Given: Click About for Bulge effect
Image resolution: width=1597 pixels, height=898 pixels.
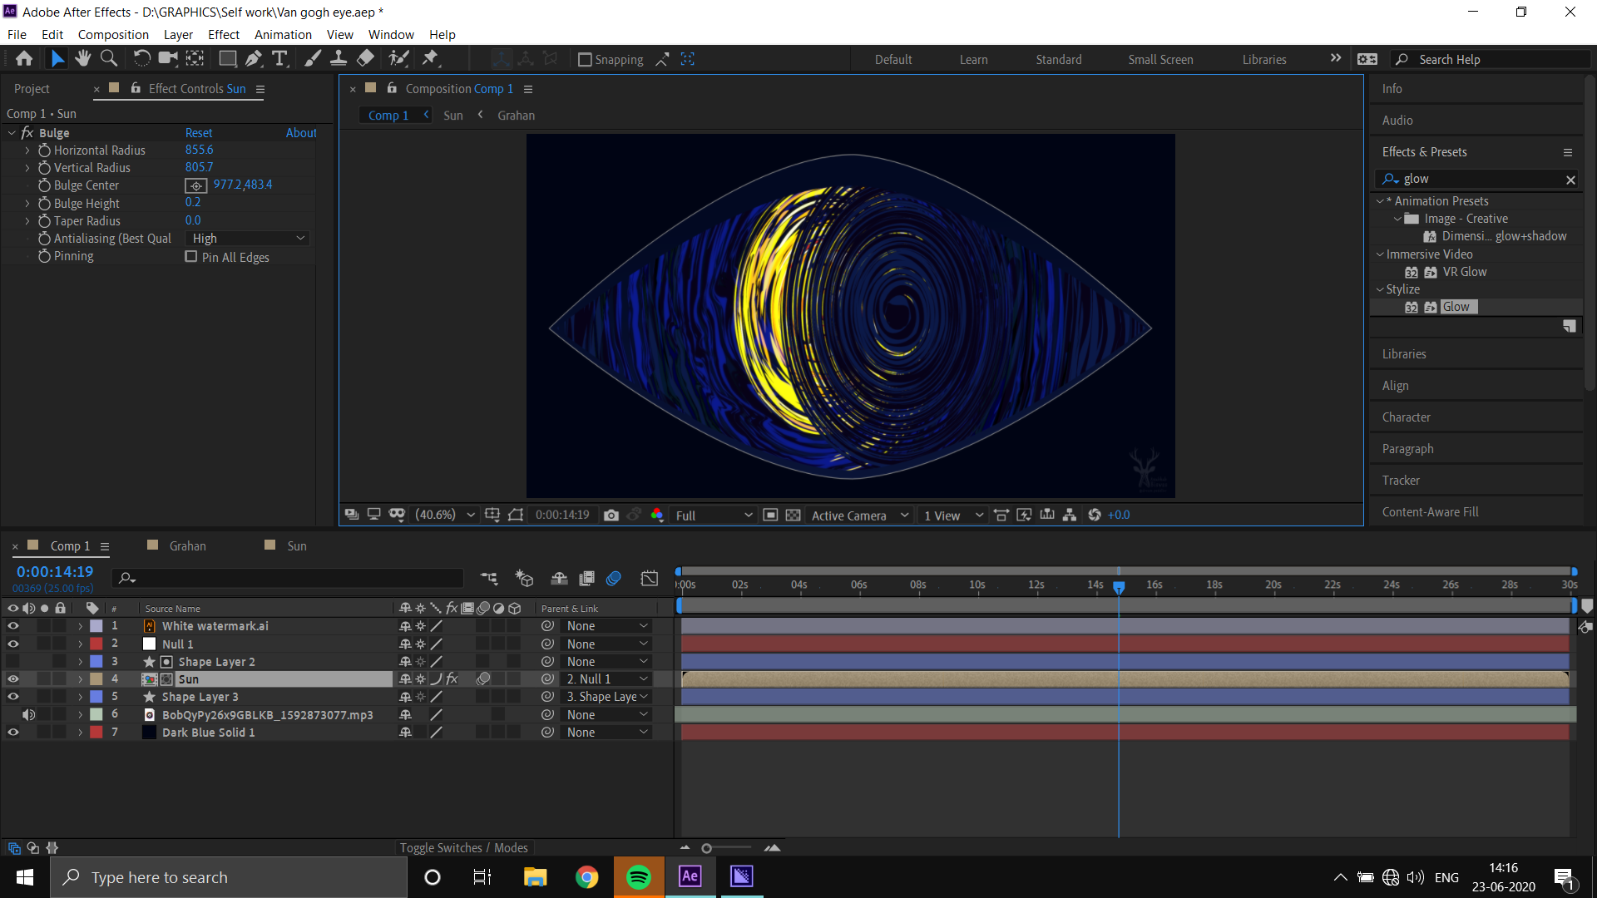Looking at the screenshot, I should pyautogui.click(x=301, y=133).
